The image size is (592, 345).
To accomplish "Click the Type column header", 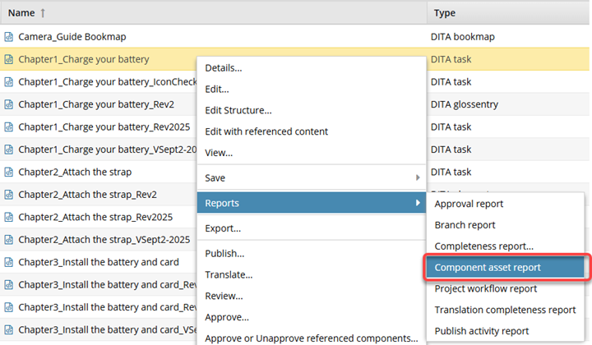I will (x=444, y=13).
